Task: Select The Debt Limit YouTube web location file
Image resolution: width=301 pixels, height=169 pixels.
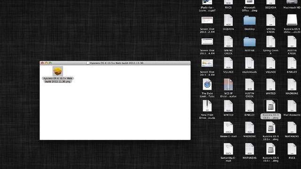Action: tap(207, 84)
